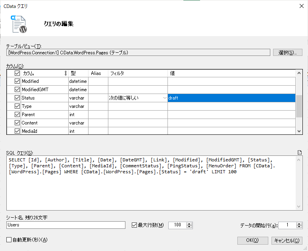The image size is (308, 251).
Task: Click the キャンセル(C) cancel button
Action: coord(287,240)
